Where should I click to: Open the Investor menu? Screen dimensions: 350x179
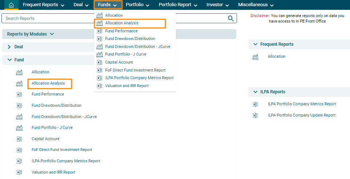pos(218,5)
